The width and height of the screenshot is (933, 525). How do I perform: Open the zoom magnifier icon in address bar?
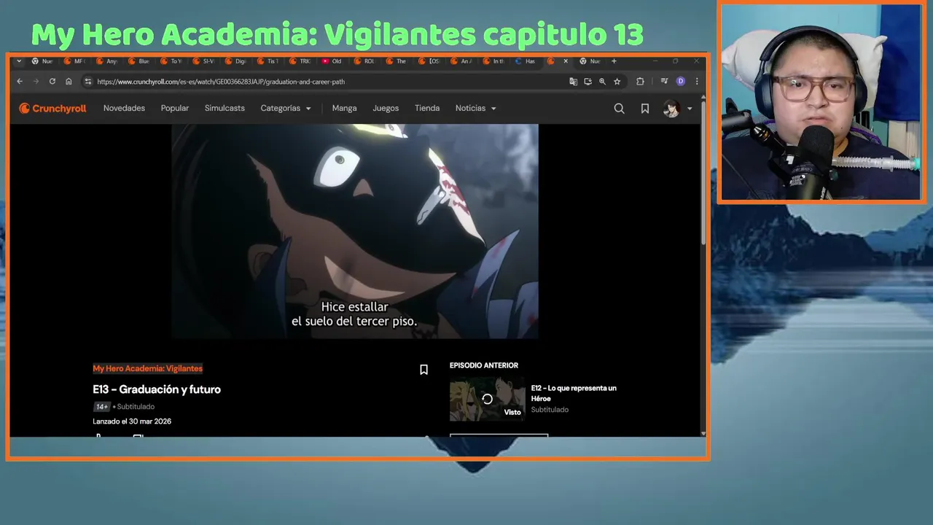pyautogui.click(x=602, y=82)
